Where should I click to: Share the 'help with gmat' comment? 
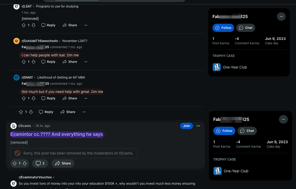click(70, 98)
